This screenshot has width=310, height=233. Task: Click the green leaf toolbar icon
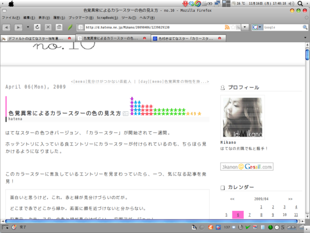70,27
